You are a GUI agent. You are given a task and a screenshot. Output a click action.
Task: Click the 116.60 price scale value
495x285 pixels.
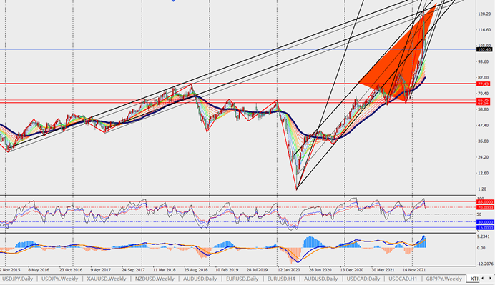point(484,29)
